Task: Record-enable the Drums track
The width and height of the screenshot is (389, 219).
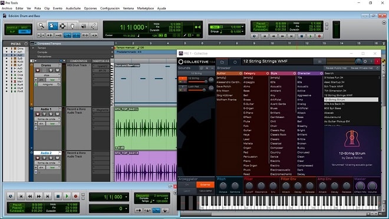Action: tap(38, 70)
